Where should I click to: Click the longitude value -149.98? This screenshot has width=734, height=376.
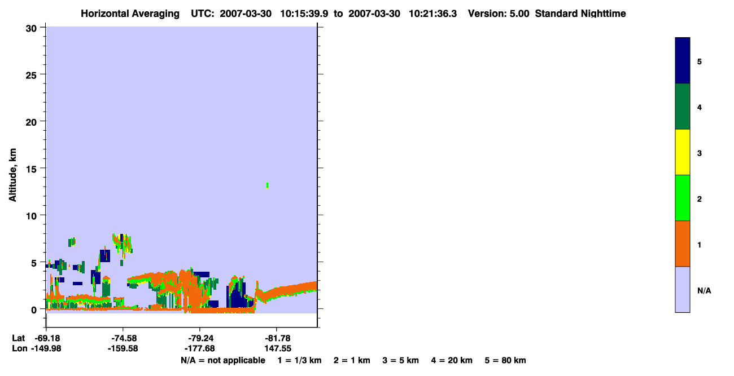(46, 348)
